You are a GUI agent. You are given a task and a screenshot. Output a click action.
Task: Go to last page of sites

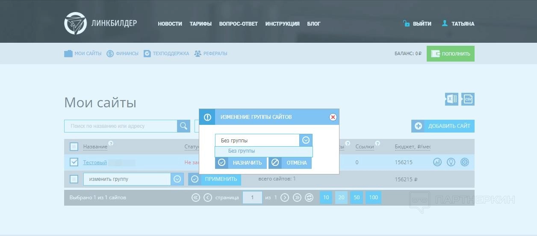[297, 198]
